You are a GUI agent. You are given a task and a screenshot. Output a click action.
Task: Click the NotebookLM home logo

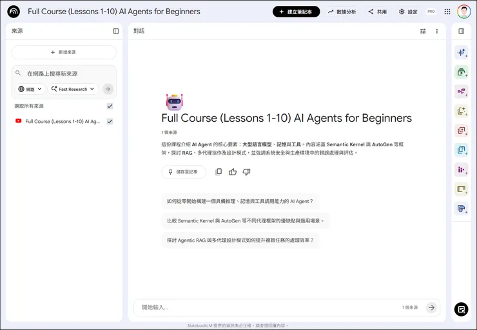(14, 12)
